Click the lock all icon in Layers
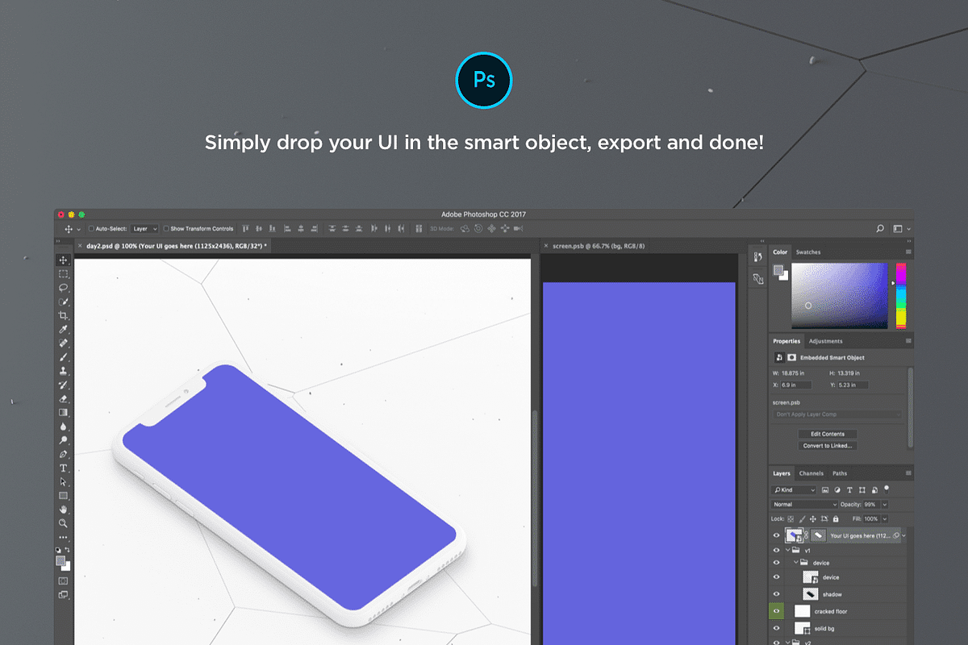 click(835, 518)
